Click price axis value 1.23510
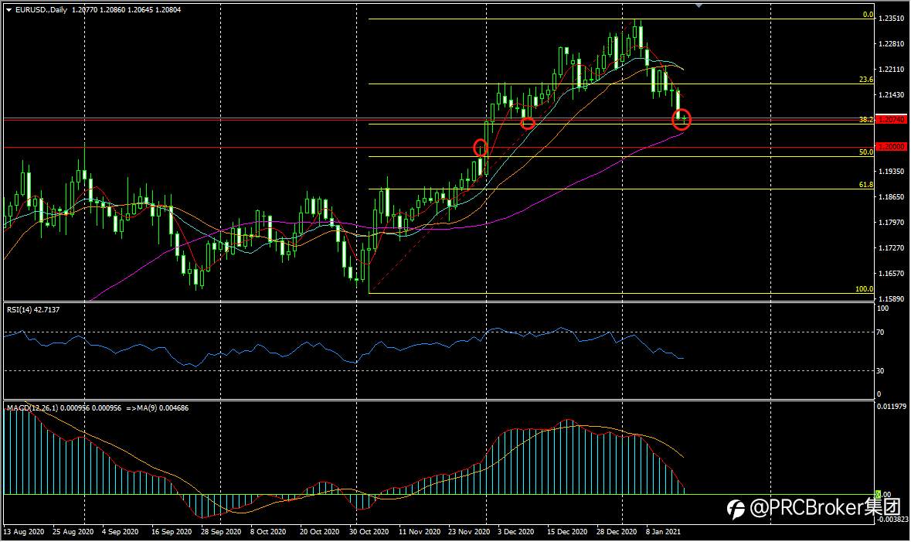 coord(891,19)
